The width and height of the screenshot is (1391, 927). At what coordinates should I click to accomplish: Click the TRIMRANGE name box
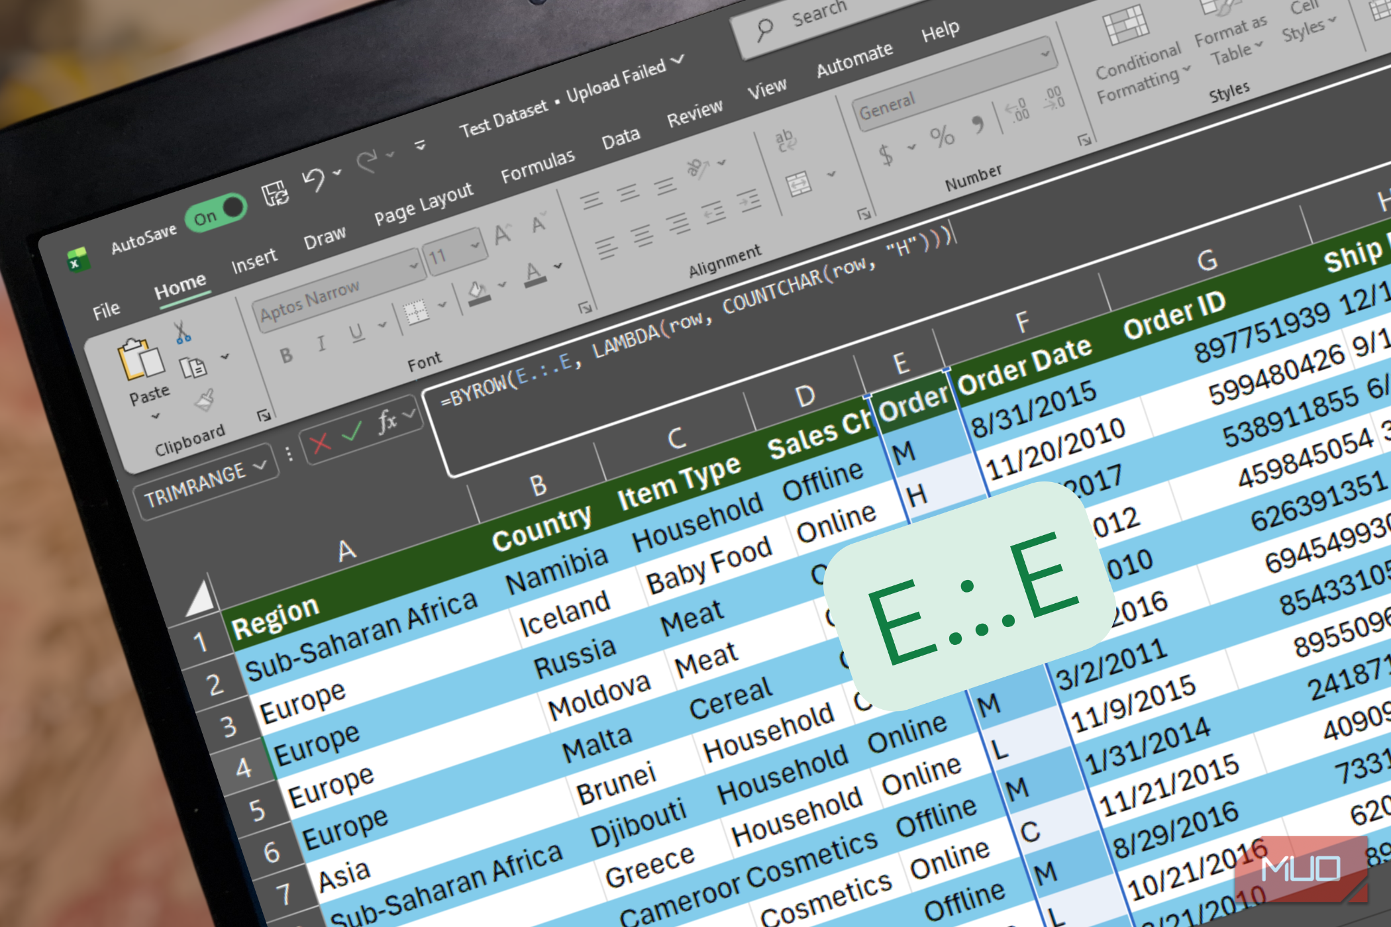[205, 481]
